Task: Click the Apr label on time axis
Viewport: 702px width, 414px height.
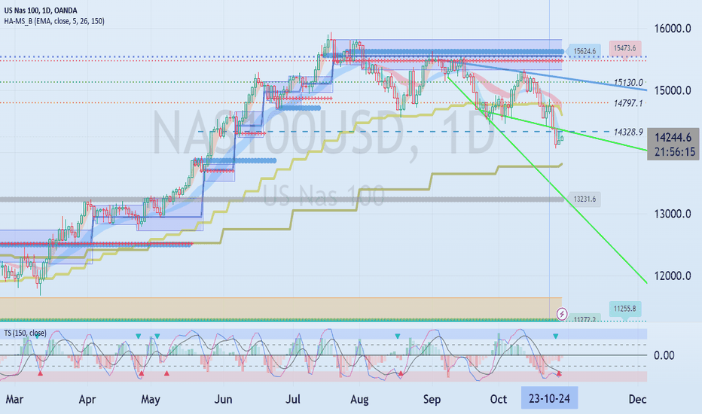Action: pos(87,399)
